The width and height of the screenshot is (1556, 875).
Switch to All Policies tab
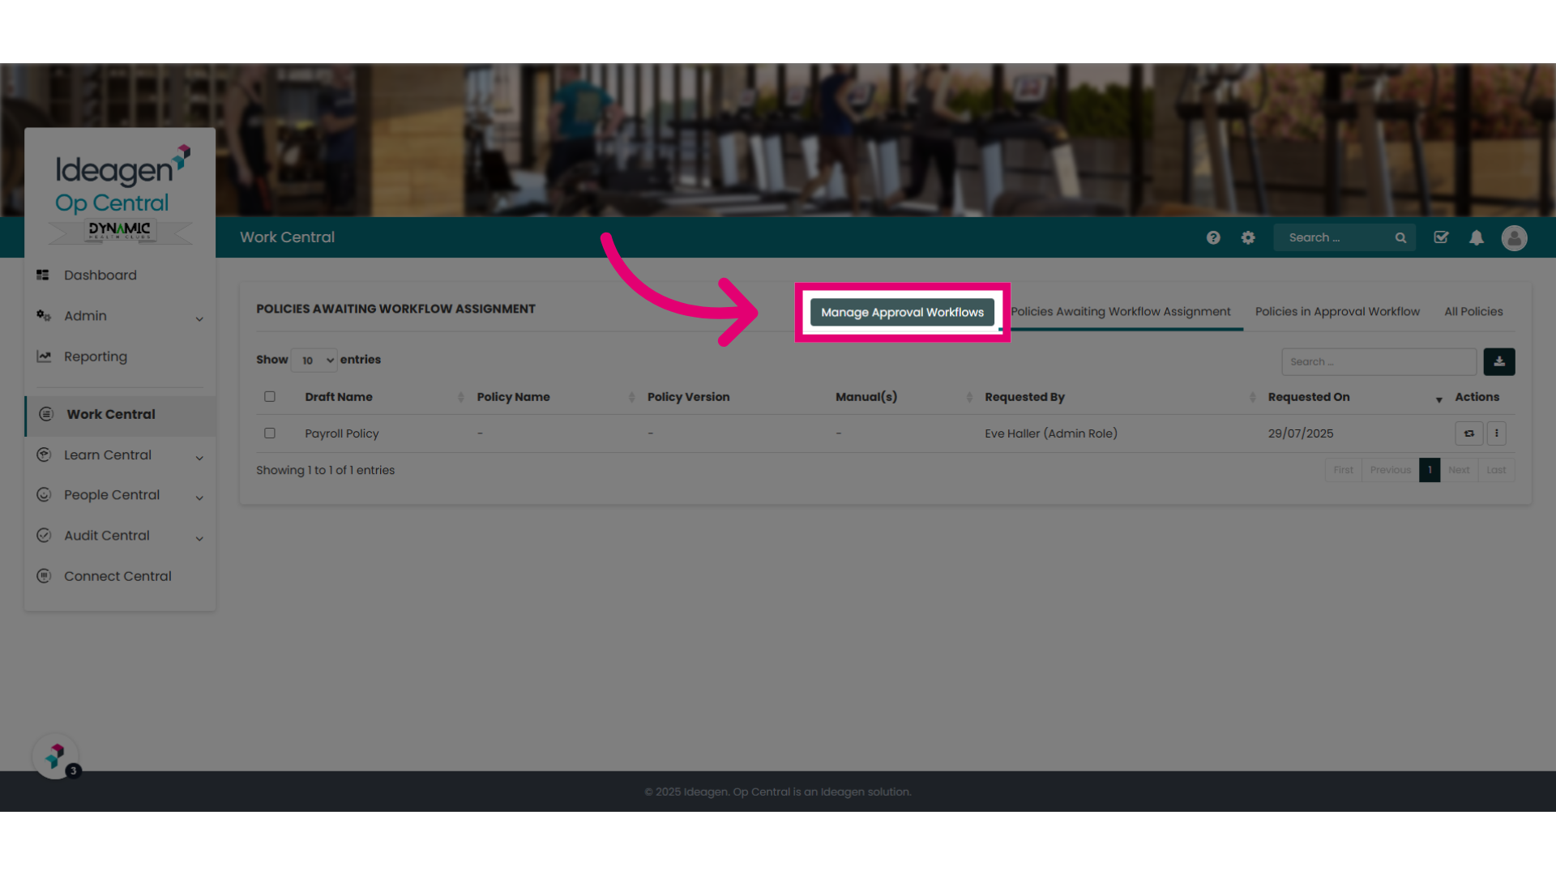1473,312
